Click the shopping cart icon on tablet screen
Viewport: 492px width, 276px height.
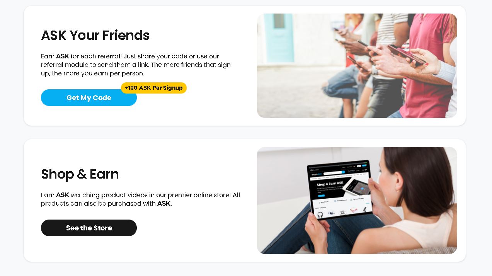tap(365, 169)
